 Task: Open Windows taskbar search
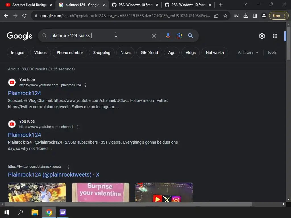coord(20,212)
